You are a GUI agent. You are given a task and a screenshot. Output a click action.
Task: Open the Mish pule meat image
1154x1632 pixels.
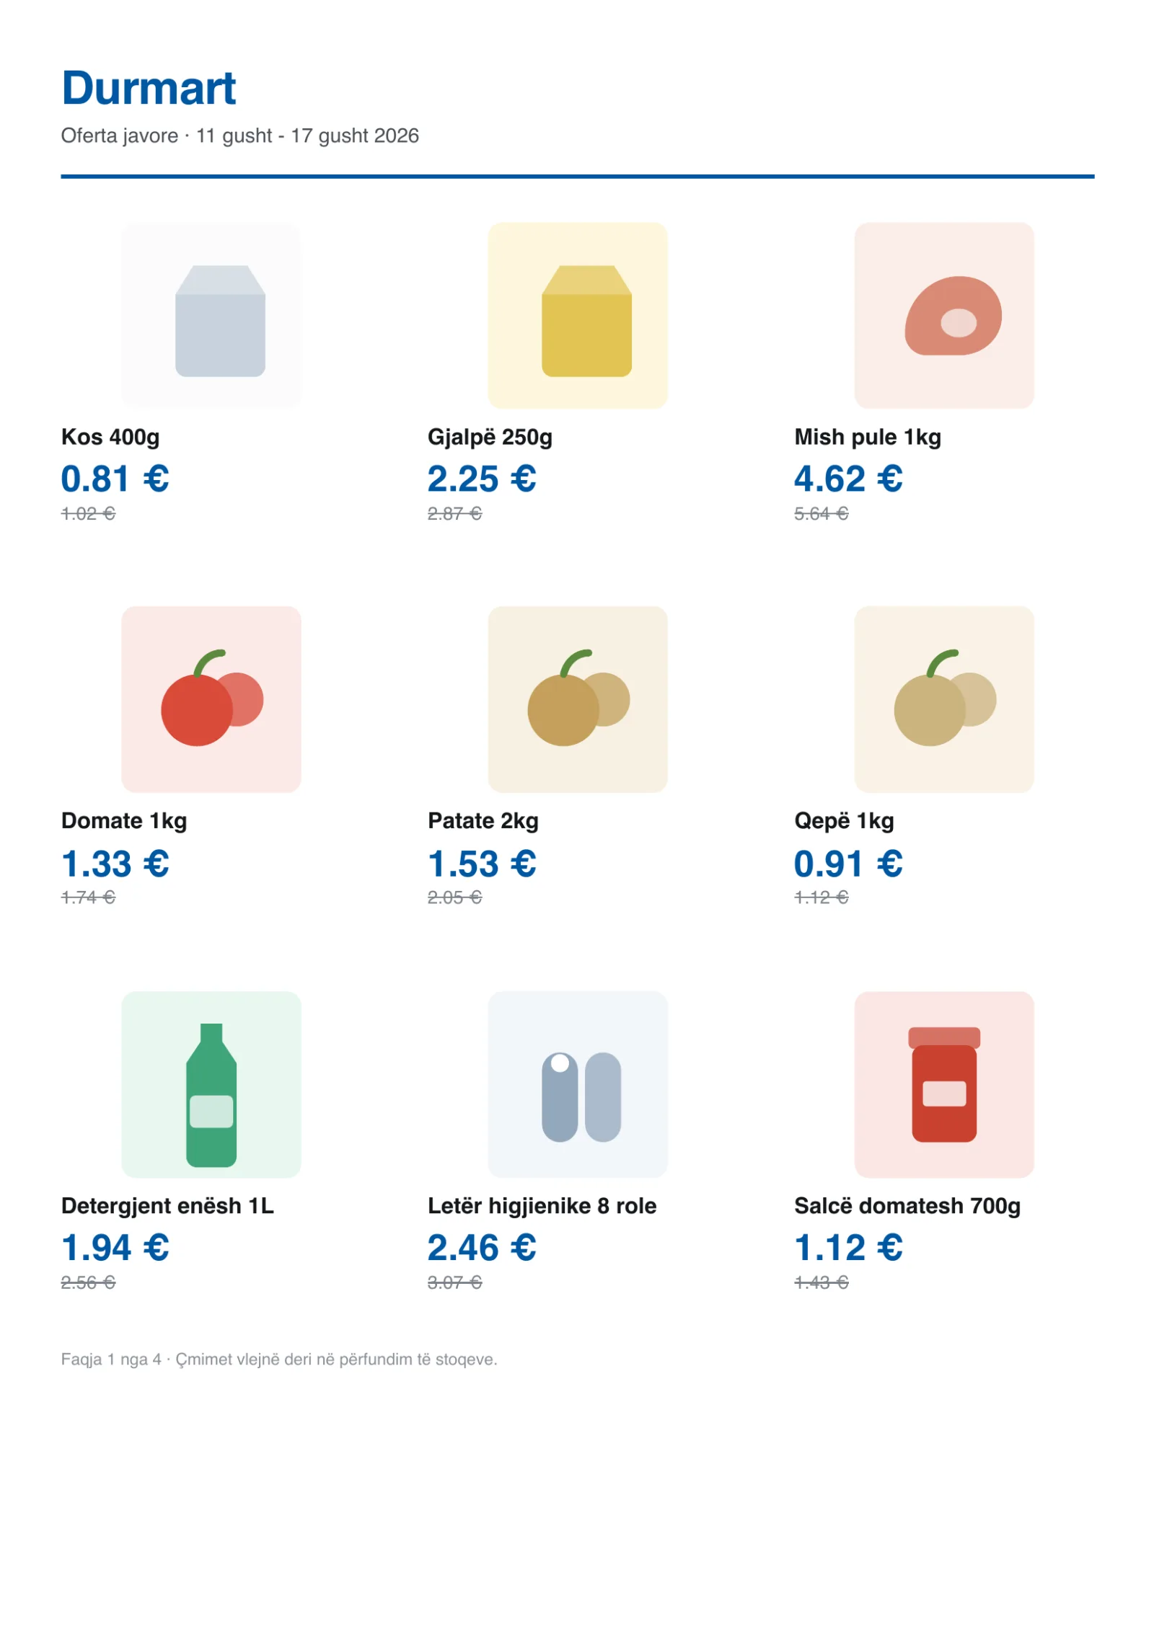943,315
